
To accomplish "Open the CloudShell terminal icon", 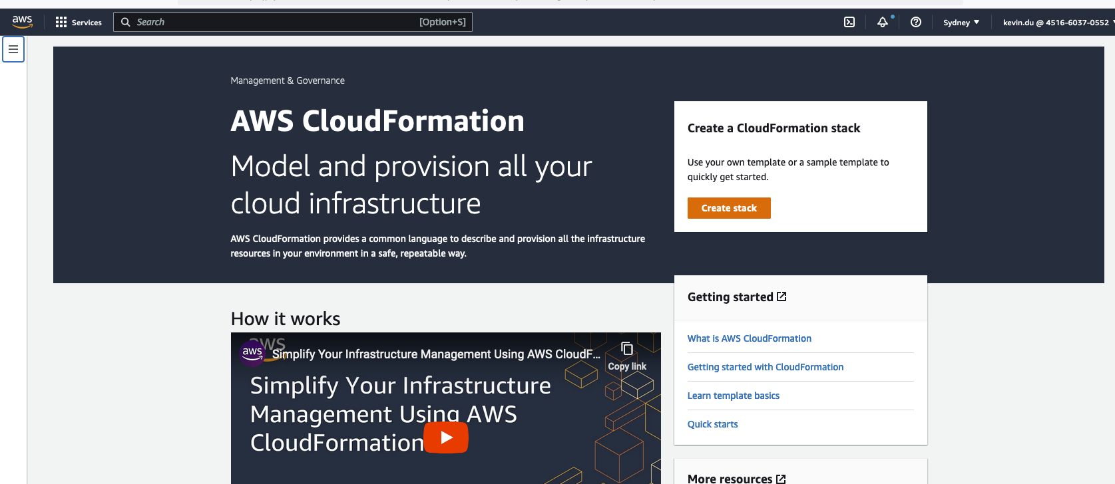I will (x=849, y=22).
